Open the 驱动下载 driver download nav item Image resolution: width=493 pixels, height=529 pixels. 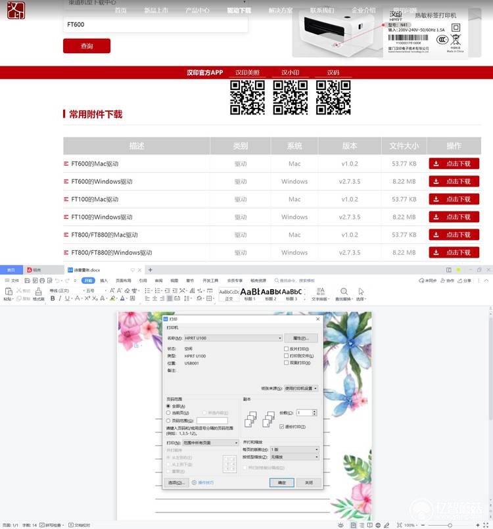tap(239, 11)
